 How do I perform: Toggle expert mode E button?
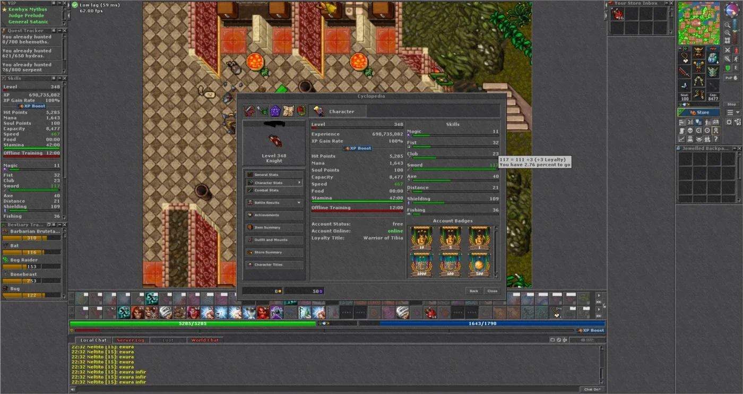[736, 68]
